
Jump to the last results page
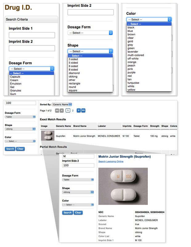point(83,110)
